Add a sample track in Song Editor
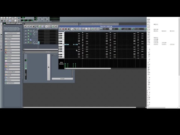 [x=40, y=26]
